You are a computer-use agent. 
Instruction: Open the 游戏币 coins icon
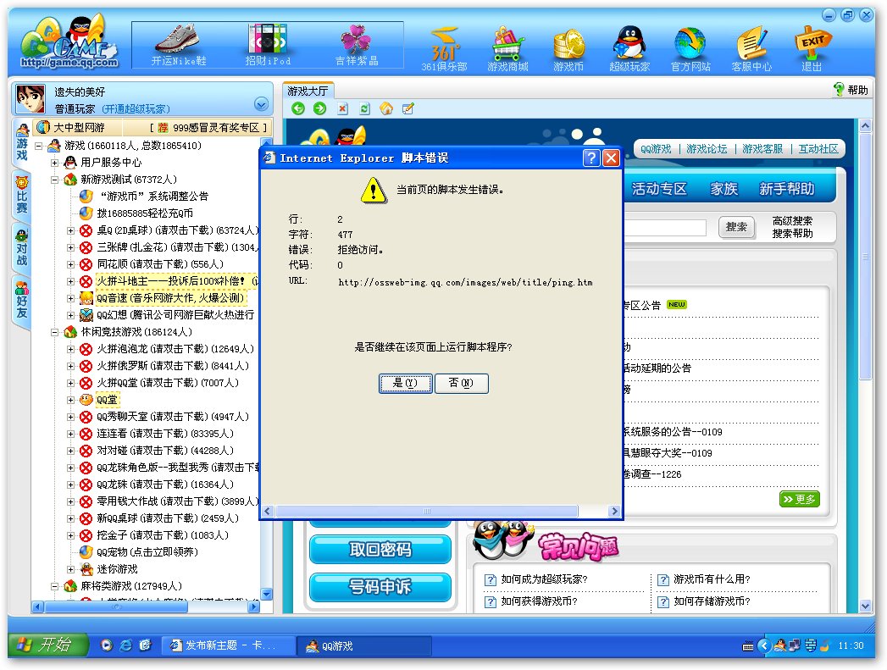pos(568,49)
